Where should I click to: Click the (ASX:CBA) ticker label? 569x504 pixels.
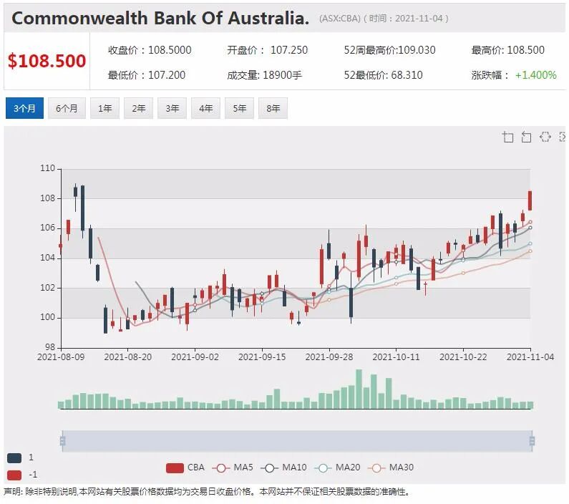(x=340, y=19)
